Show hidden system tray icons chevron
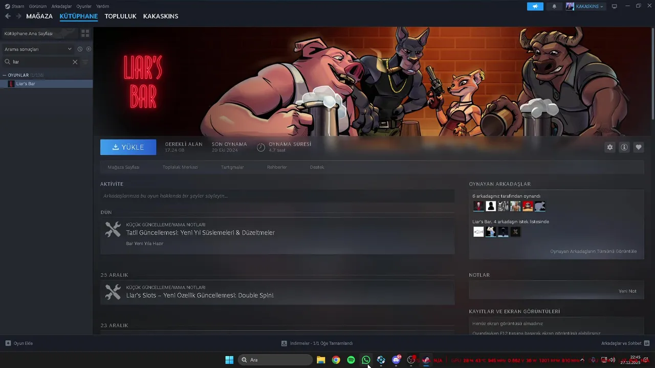The width and height of the screenshot is (655, 368). point(583,360)
